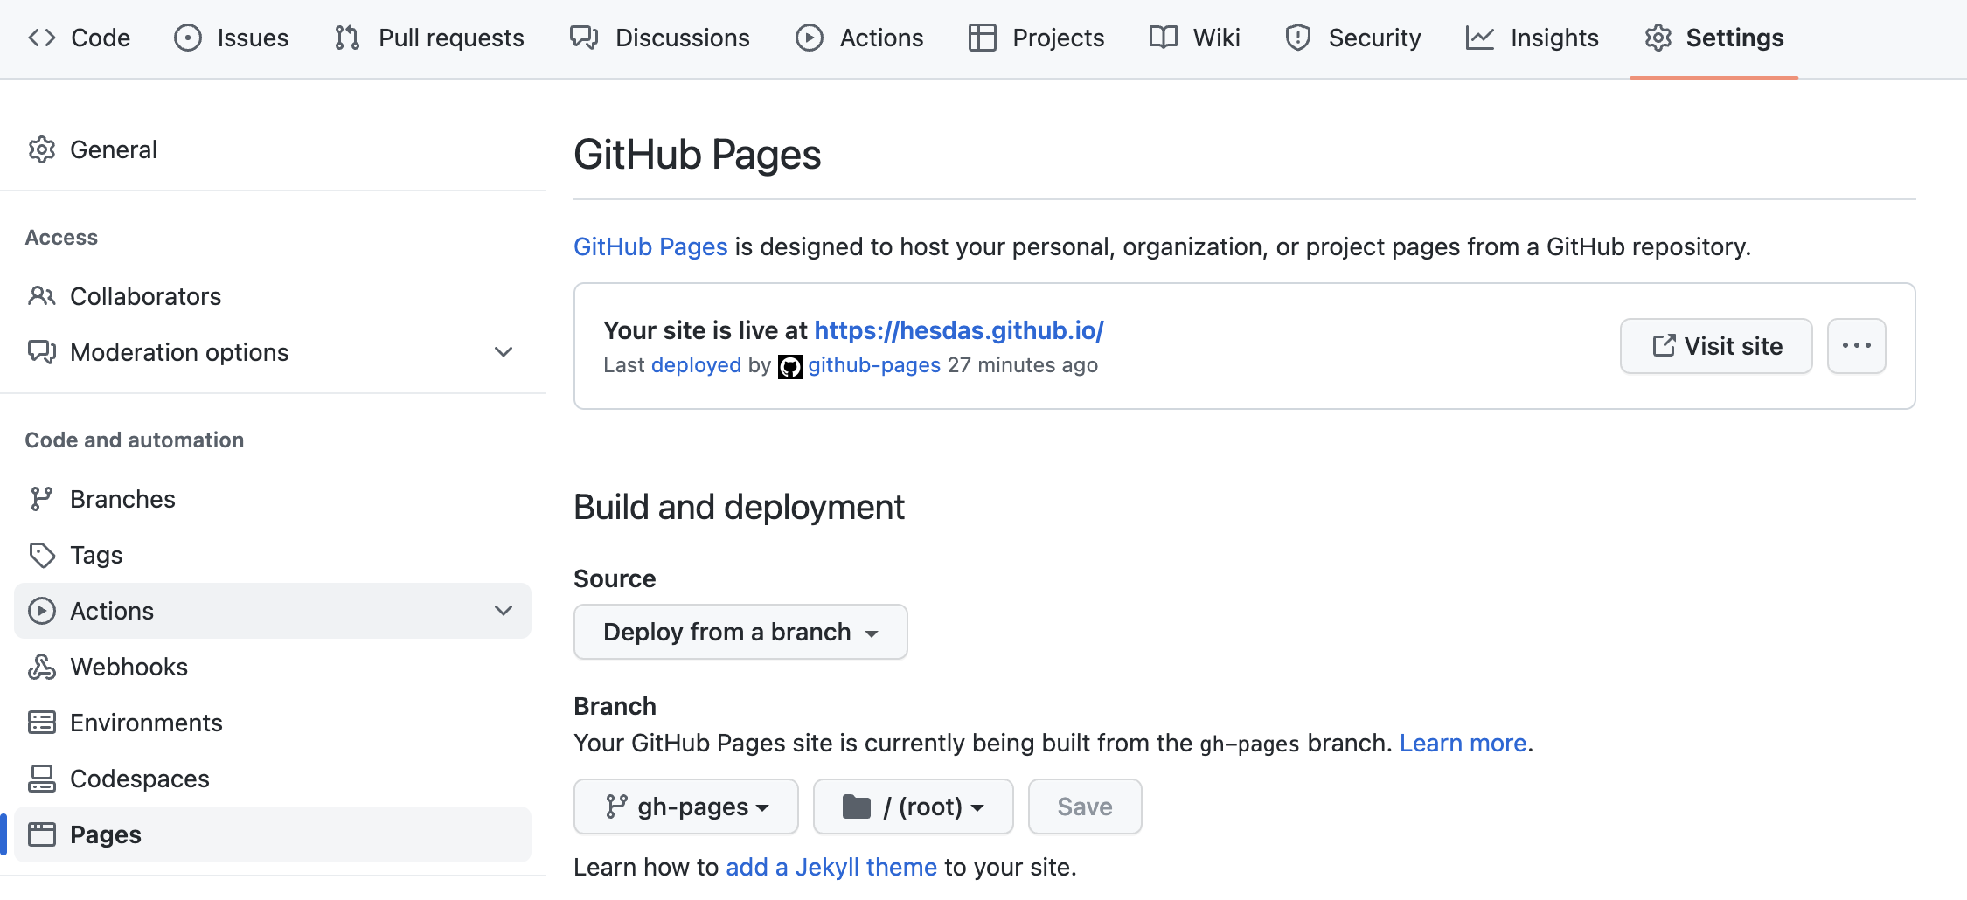Viewport: 1967px width, 900px height.
Task: Open Tags settings
Action: pyautogui.click(x=273, y=555)
